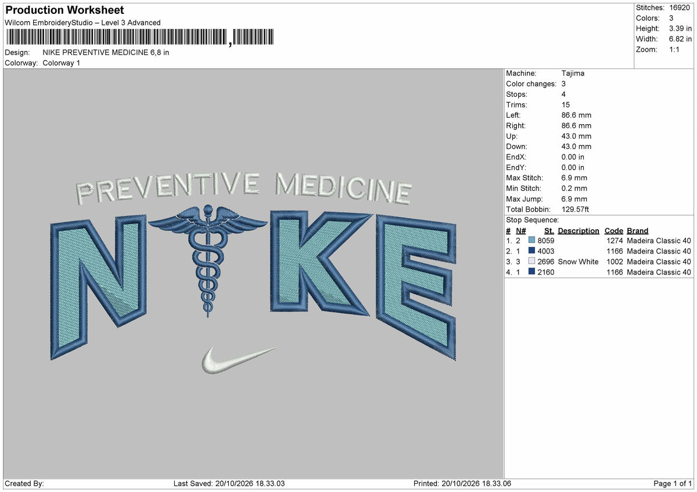
Task: Click the 'Production Worksheet' title
Action: click(64, 10)
